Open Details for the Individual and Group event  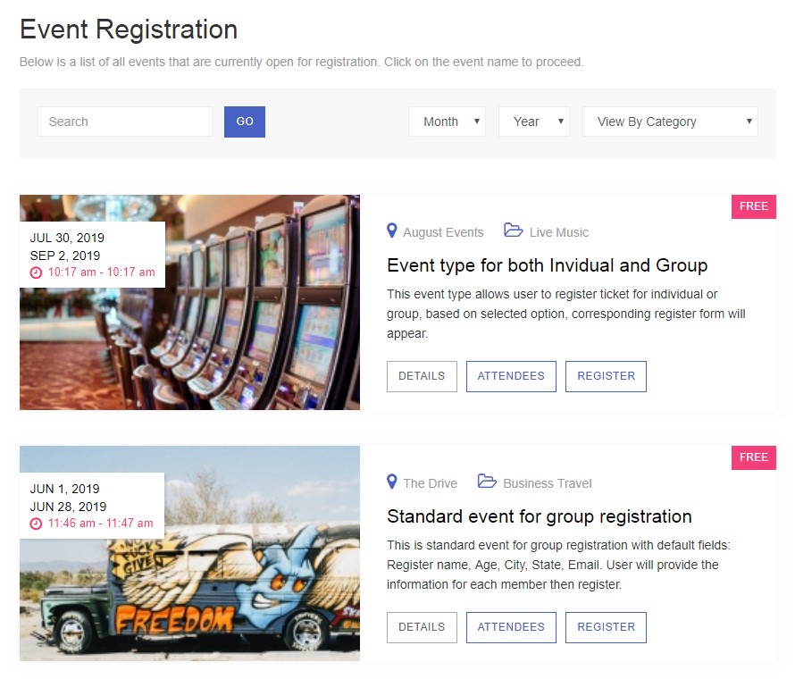coord(422,376)
